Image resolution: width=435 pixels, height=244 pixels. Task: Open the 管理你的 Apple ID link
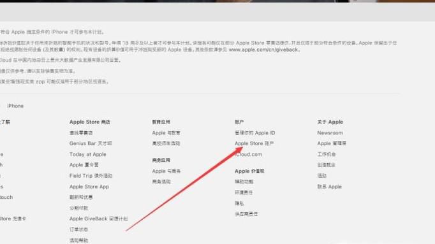tap(254, 133)
